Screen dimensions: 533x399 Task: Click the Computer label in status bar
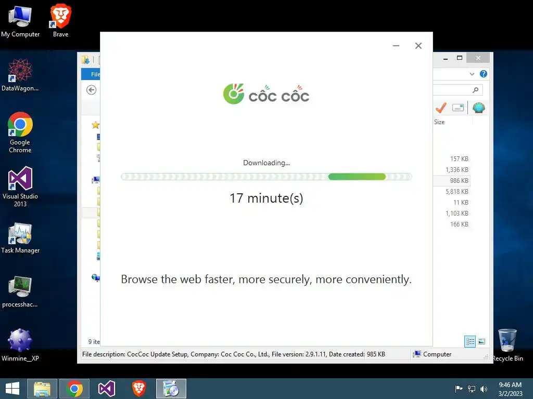pos(437,354)
